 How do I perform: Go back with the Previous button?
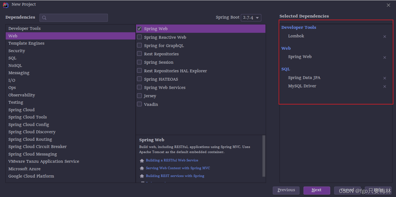[x=286, y=190]
